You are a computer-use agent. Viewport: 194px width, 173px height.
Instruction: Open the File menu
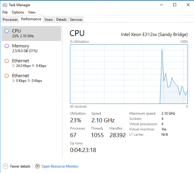(x=5, y=12)
